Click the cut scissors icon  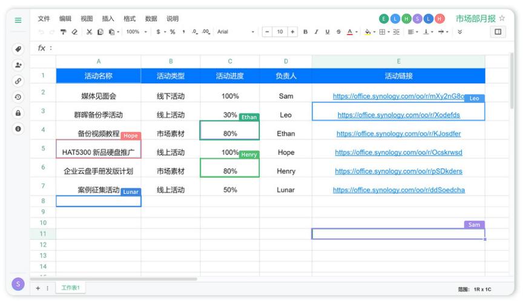pos(89,32)
